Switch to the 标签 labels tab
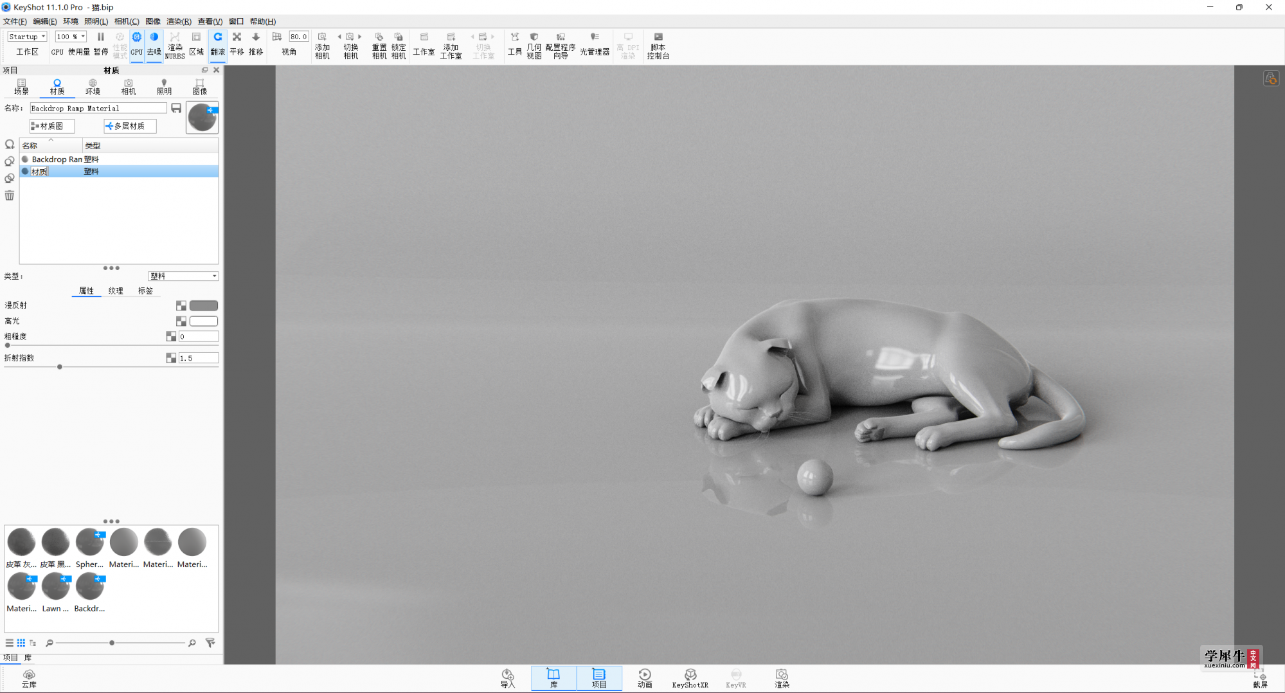Screen dimensions: 1285x693 click(146, 291)
